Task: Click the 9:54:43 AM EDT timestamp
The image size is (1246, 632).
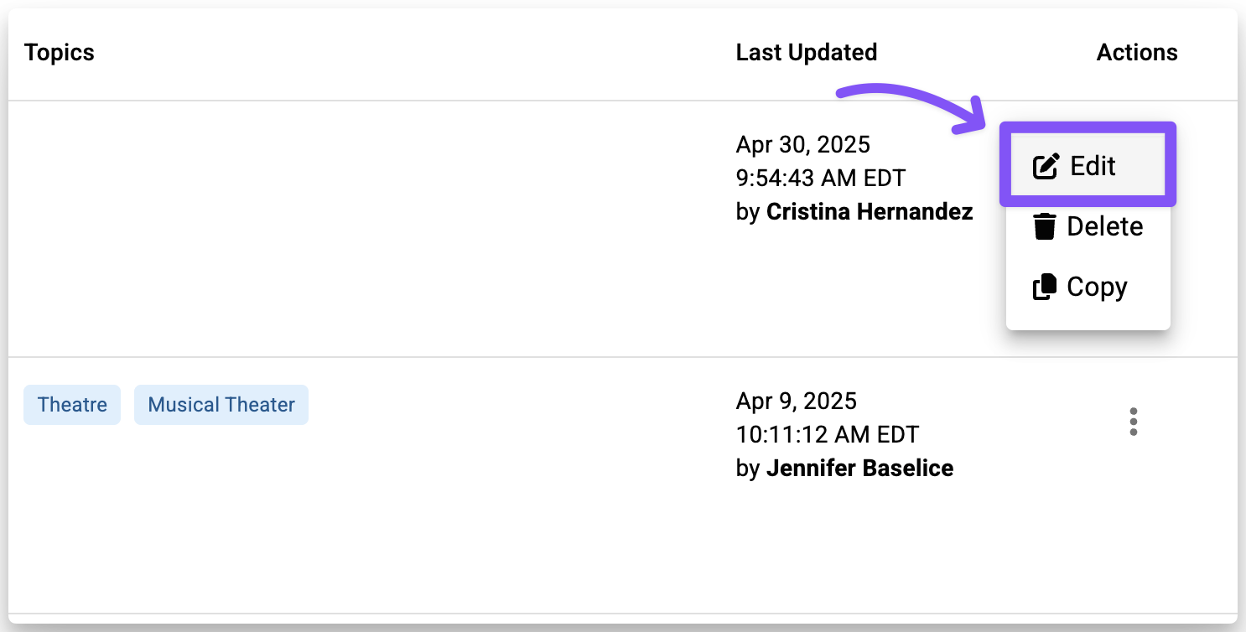Action: tap(820, 179)
